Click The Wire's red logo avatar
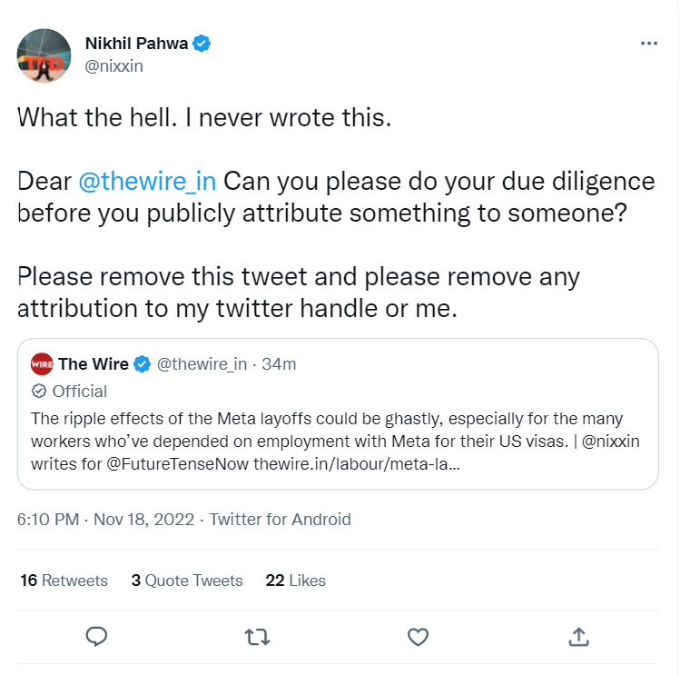 click(42, 365)
